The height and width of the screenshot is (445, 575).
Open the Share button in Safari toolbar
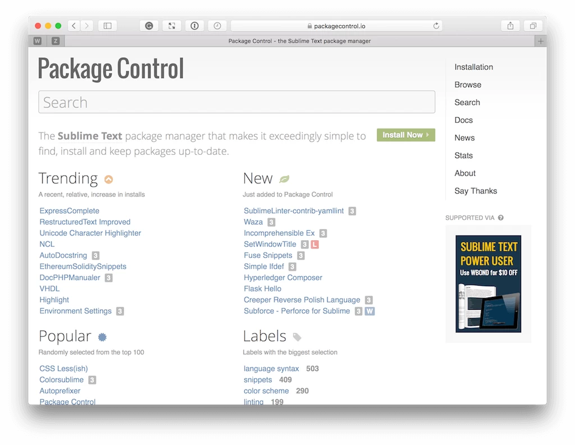[x=510, y=26]
